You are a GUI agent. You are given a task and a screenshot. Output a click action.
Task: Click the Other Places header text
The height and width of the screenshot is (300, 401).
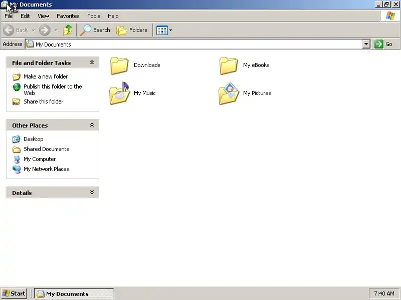tap(30, 125)
